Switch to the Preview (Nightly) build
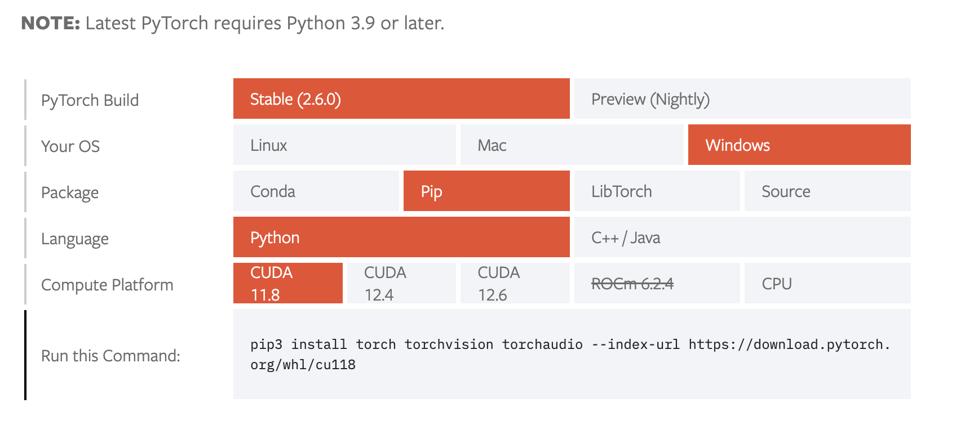This screenshot has width=956, height=439. point(742,99)
